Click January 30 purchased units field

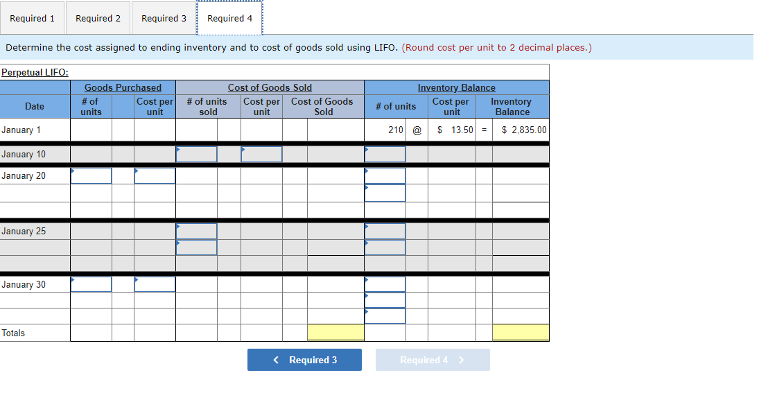pyautogui.click(x=91, y=284)
